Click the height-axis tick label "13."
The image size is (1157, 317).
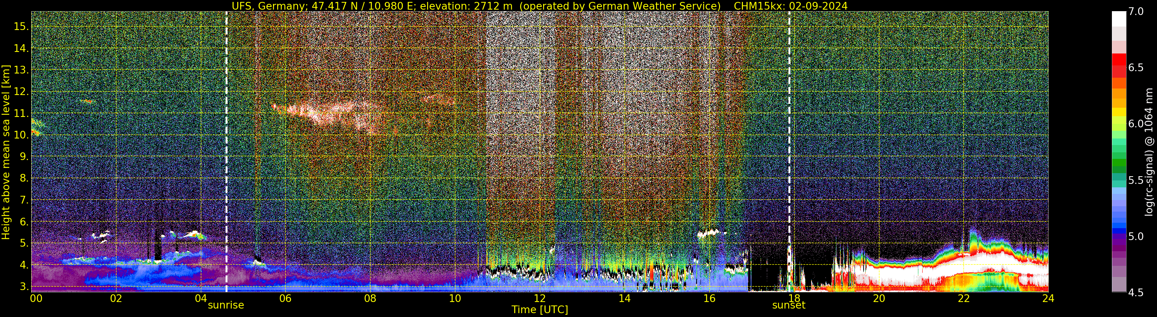tap(21, 70)
